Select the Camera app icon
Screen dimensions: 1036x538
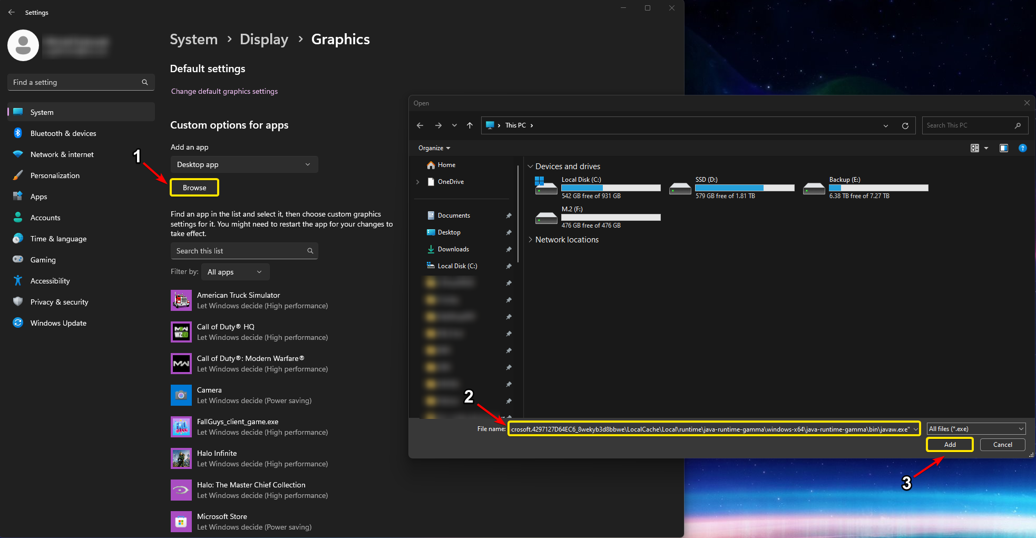[181, 395]
